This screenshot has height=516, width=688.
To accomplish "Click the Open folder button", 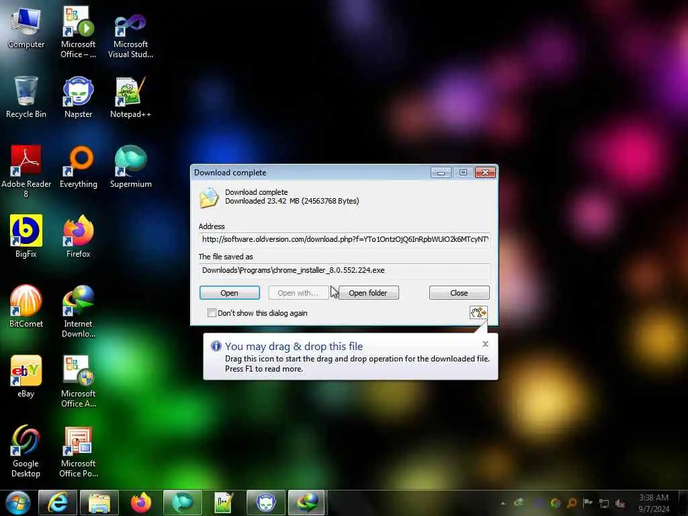I will (368, 293).
